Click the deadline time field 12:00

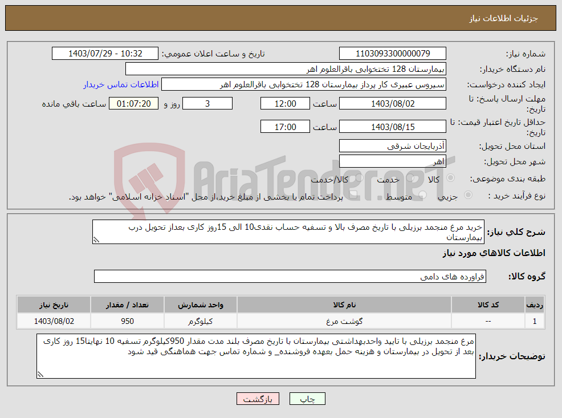click(285, 104)
